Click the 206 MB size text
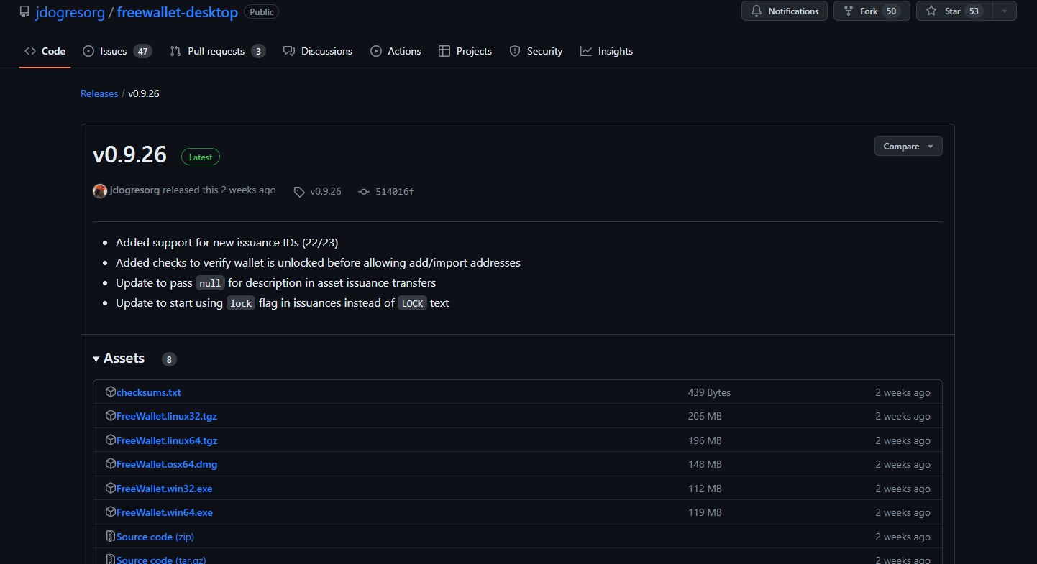 pos(705,416)
